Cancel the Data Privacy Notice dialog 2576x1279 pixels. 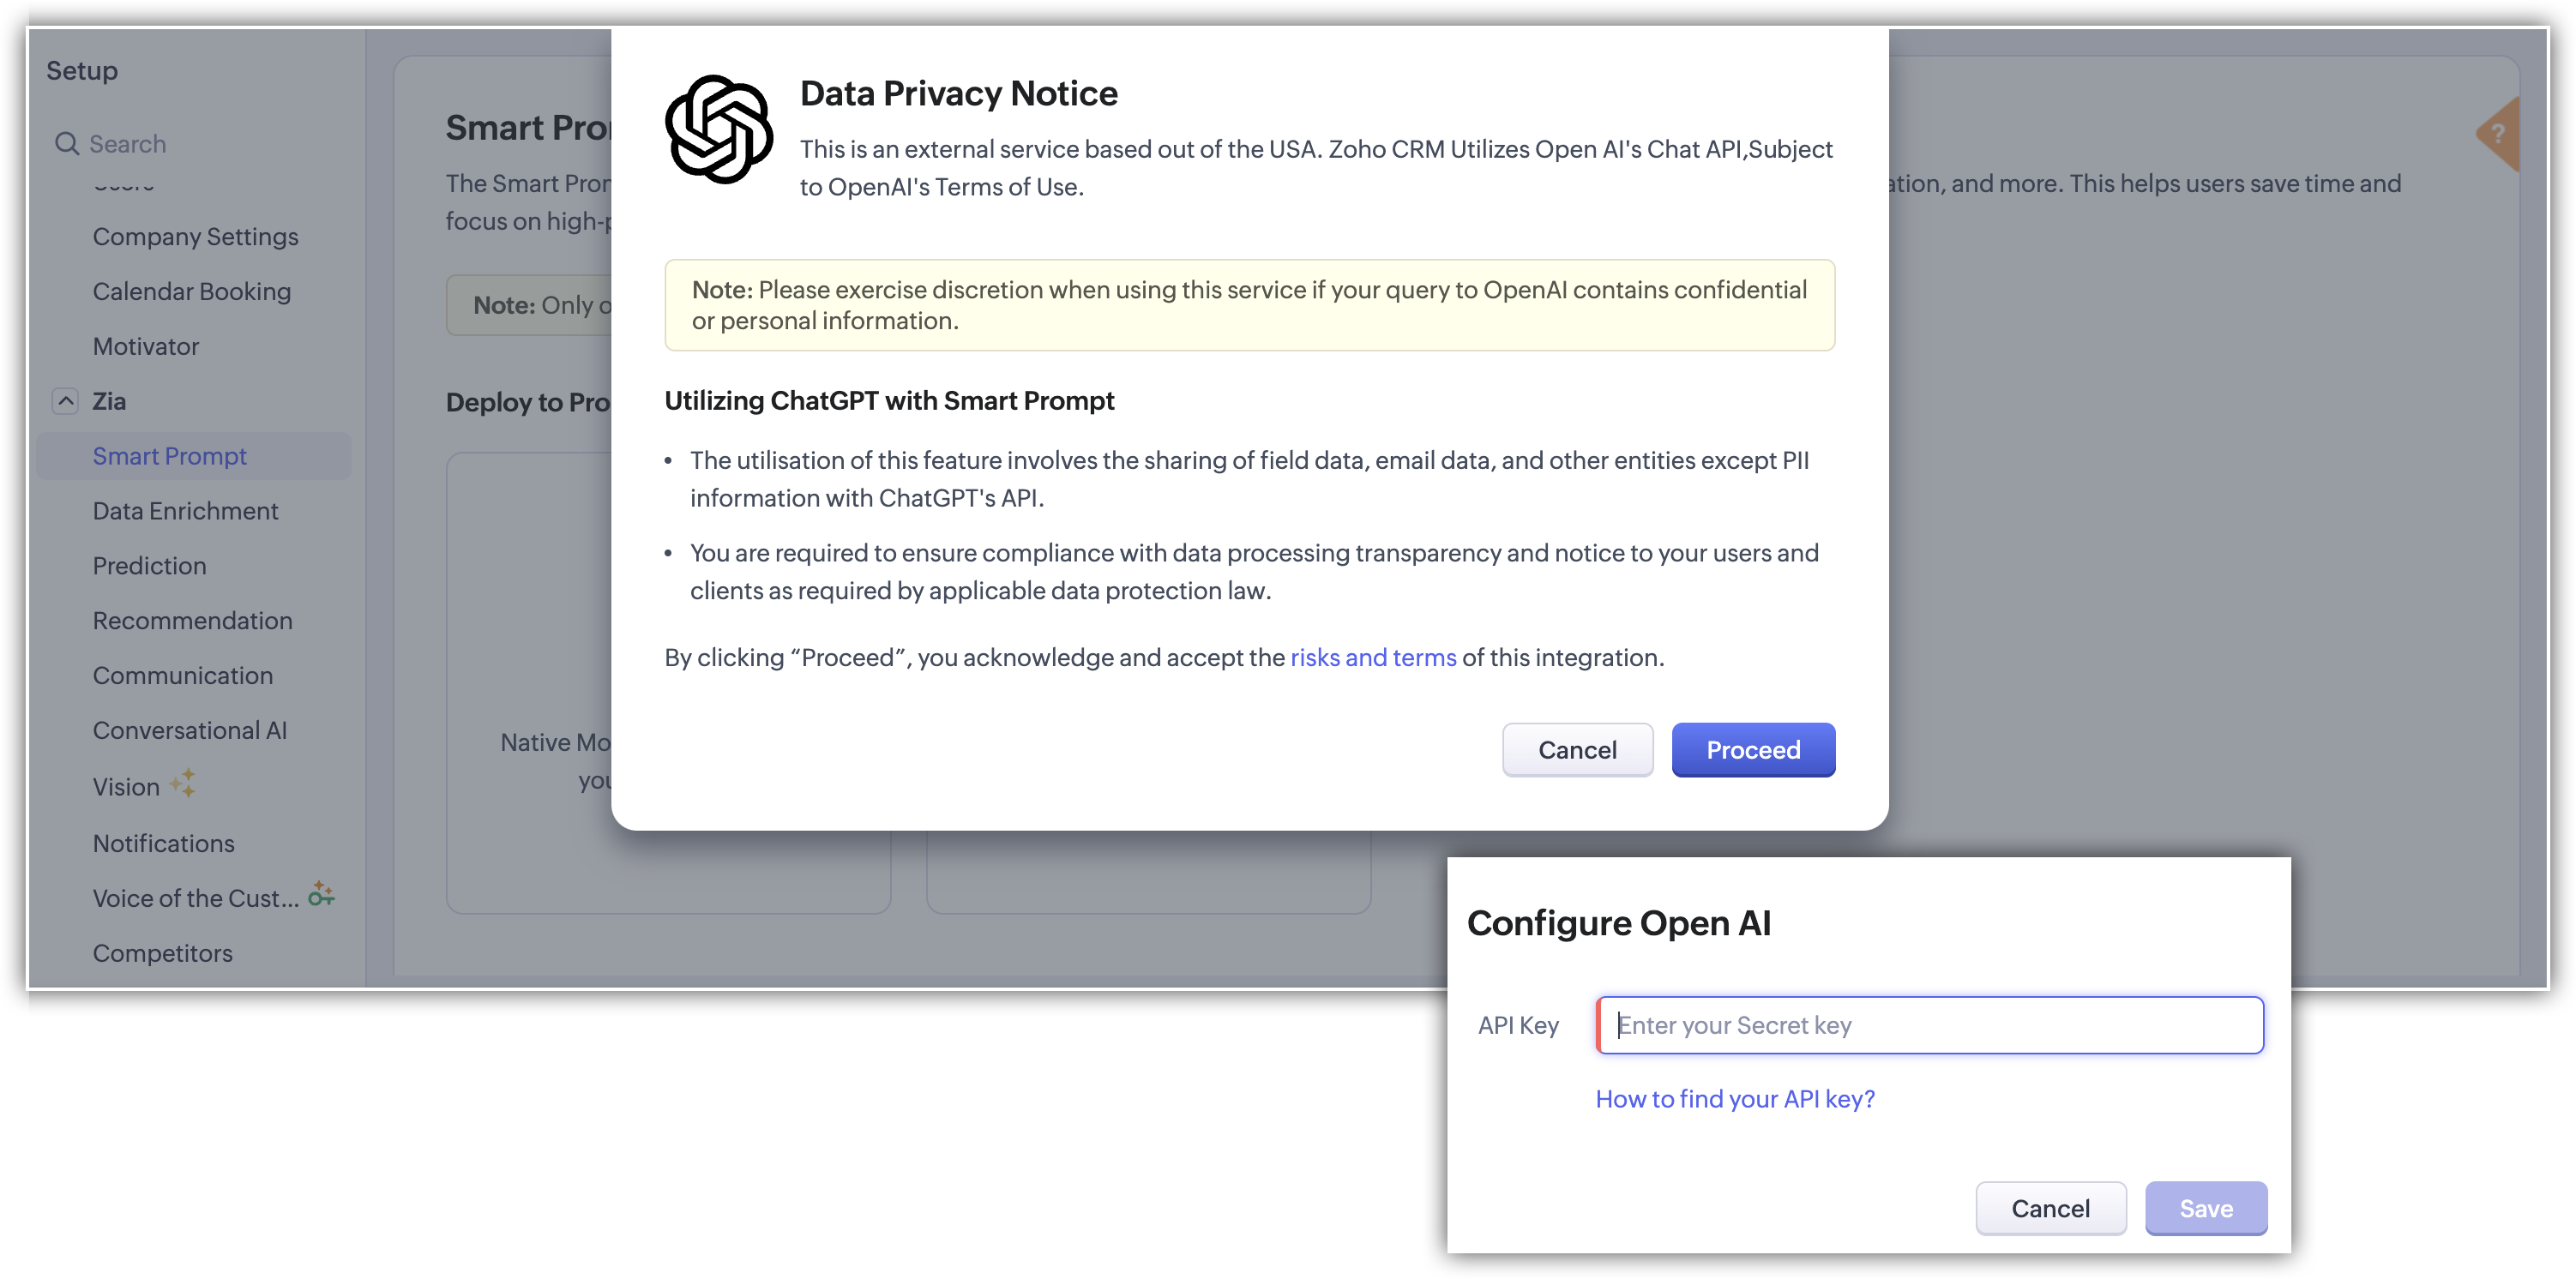tap(1576, 750)
